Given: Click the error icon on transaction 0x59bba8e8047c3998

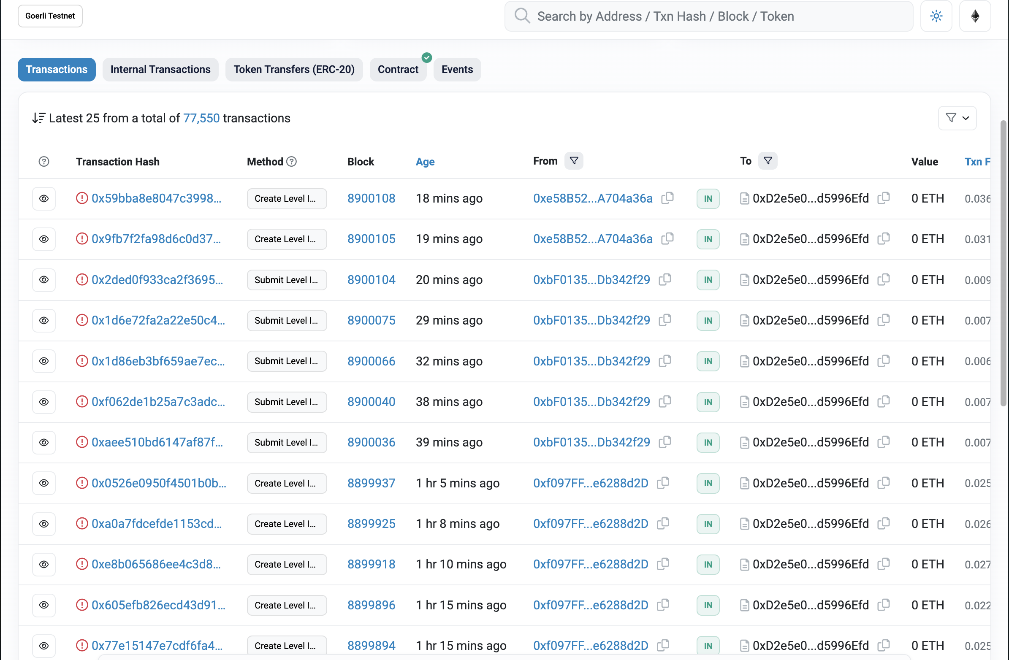Looking at the screenshot, I should click(x=82, y=198).
